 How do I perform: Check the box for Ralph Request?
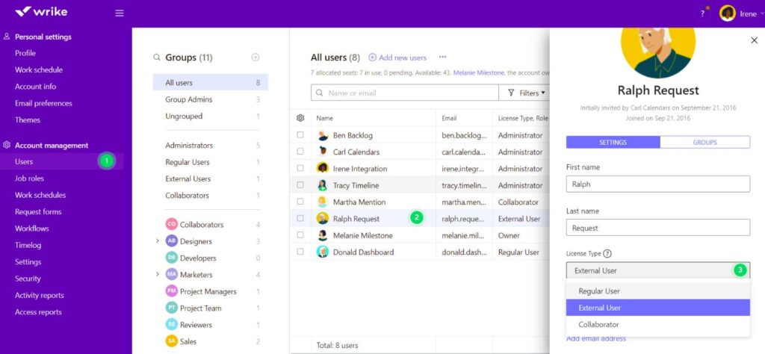(x=300, y=218)
